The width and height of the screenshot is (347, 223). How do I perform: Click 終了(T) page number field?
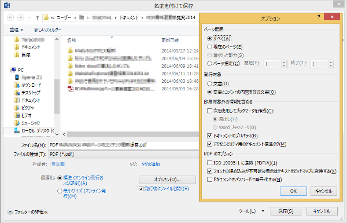[x=320, y=64]
